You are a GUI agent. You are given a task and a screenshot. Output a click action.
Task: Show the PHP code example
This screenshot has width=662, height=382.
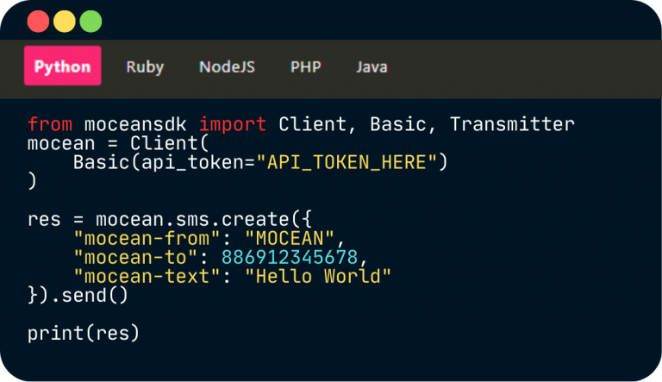[x=305, y=66]
